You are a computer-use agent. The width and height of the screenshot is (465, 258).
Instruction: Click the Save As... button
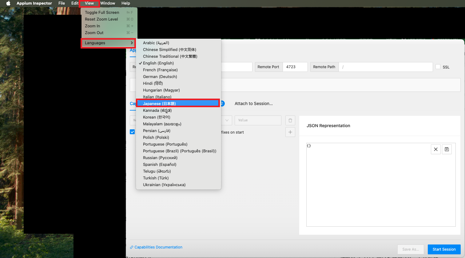point(411,249)
